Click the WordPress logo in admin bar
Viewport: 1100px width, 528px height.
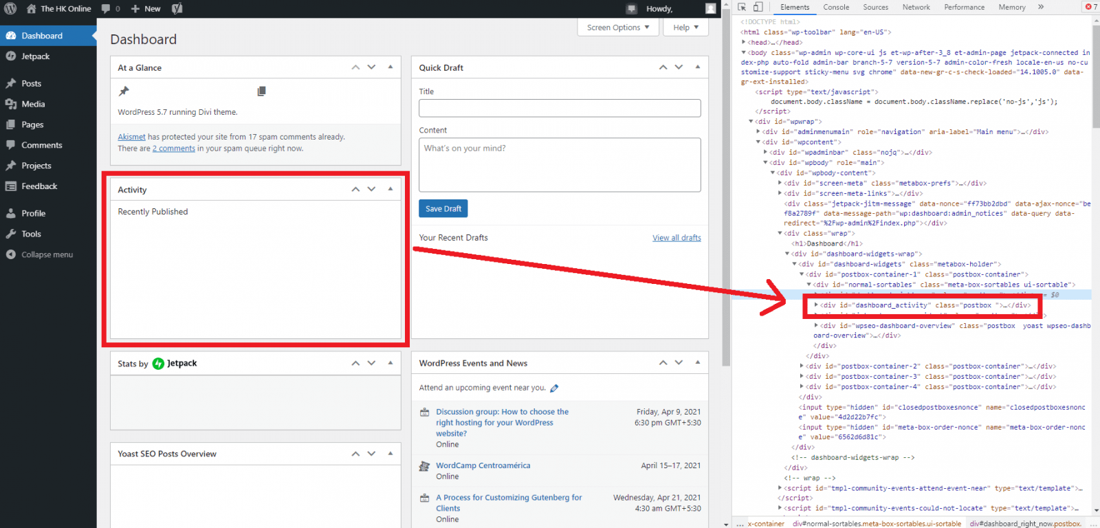click(x=10, y=9)
